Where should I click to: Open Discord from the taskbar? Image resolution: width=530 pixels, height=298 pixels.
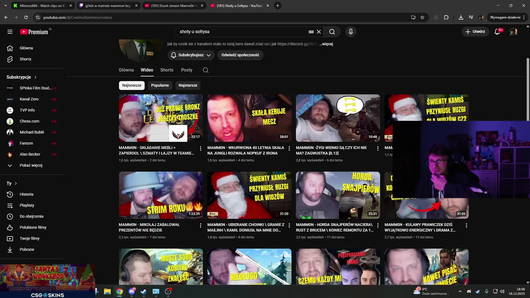[x=132, y=291]
